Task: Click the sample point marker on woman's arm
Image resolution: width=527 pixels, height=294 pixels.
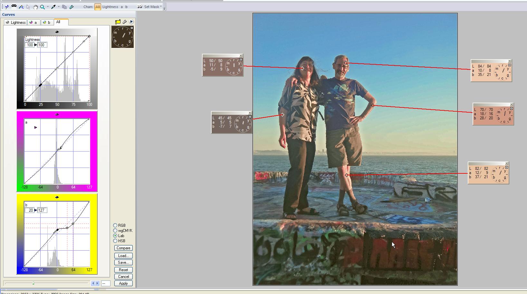Action: point(283,115)
